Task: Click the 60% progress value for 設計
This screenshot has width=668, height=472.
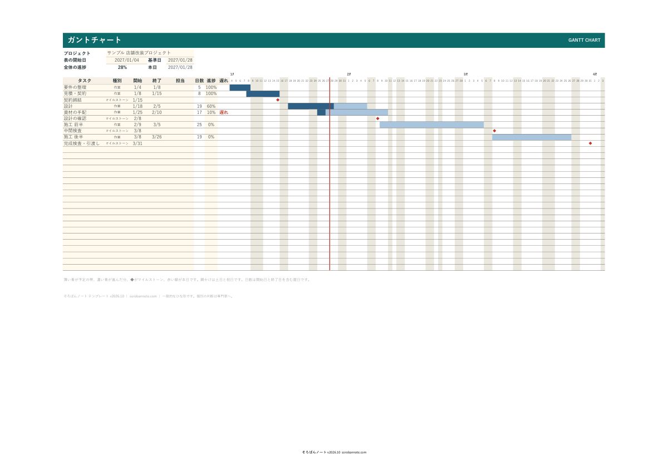Action: [211, 106]
